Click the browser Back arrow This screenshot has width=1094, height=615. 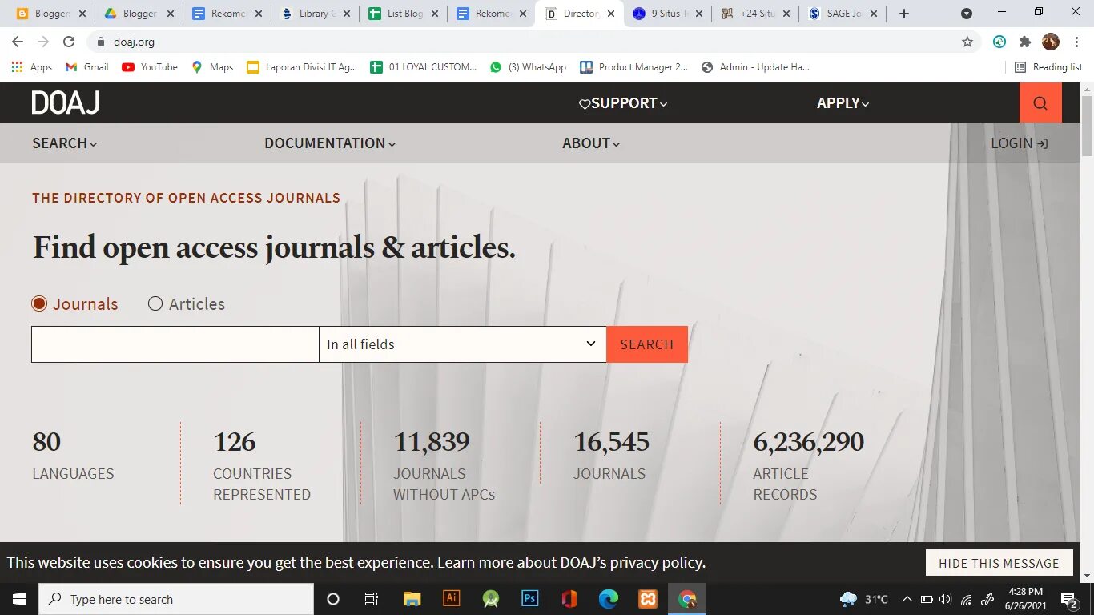tap(18, 42)
